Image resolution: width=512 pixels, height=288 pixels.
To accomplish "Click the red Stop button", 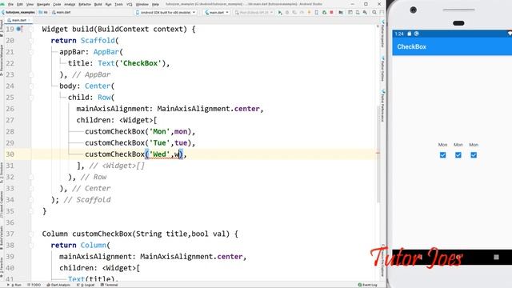I will tap(331, 13).
